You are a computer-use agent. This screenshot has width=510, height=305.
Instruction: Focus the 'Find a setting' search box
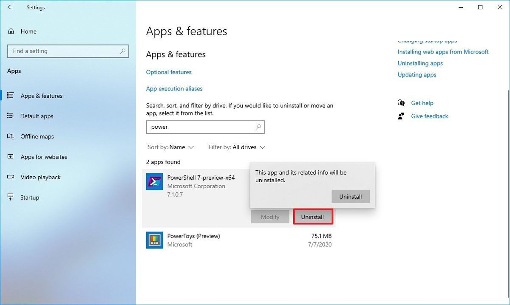click(68, 51)
